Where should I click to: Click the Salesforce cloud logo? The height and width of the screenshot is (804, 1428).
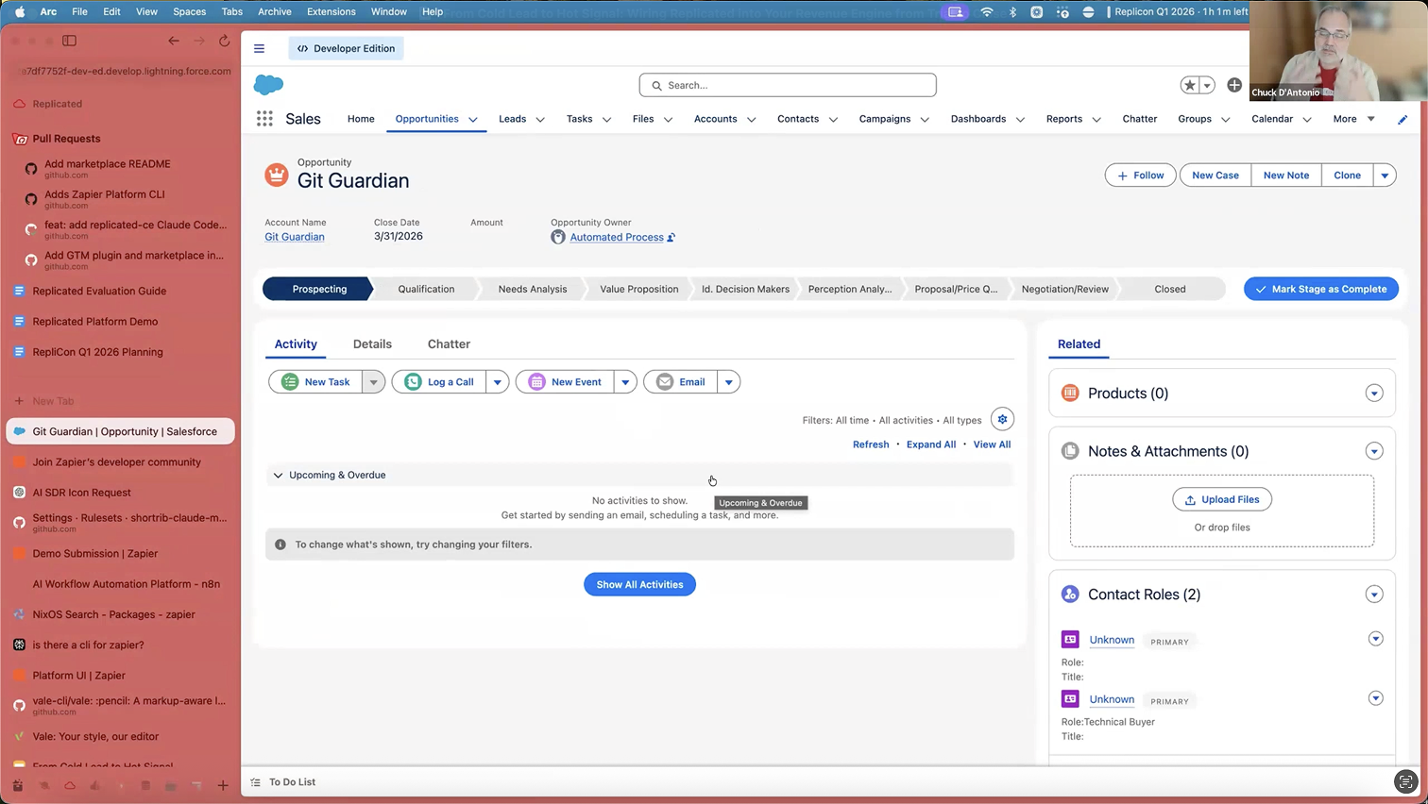tap(269, 85)
